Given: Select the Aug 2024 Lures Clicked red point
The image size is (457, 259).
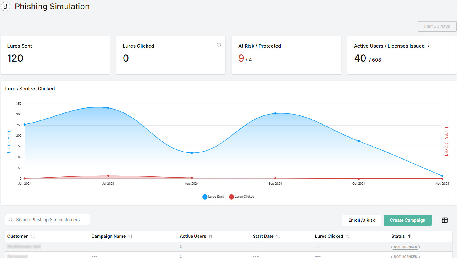Looking at the screenshot, I should click(x=192, y=178).
